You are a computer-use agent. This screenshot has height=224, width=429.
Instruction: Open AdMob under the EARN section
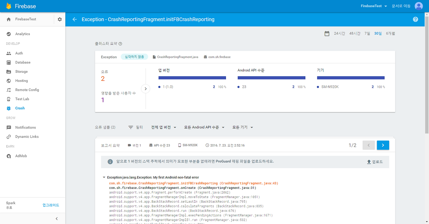pos(21,156)
